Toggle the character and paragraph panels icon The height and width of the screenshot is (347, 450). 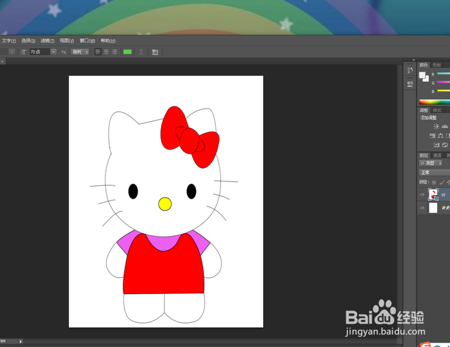pyautogui.click(x=155, y=52)
